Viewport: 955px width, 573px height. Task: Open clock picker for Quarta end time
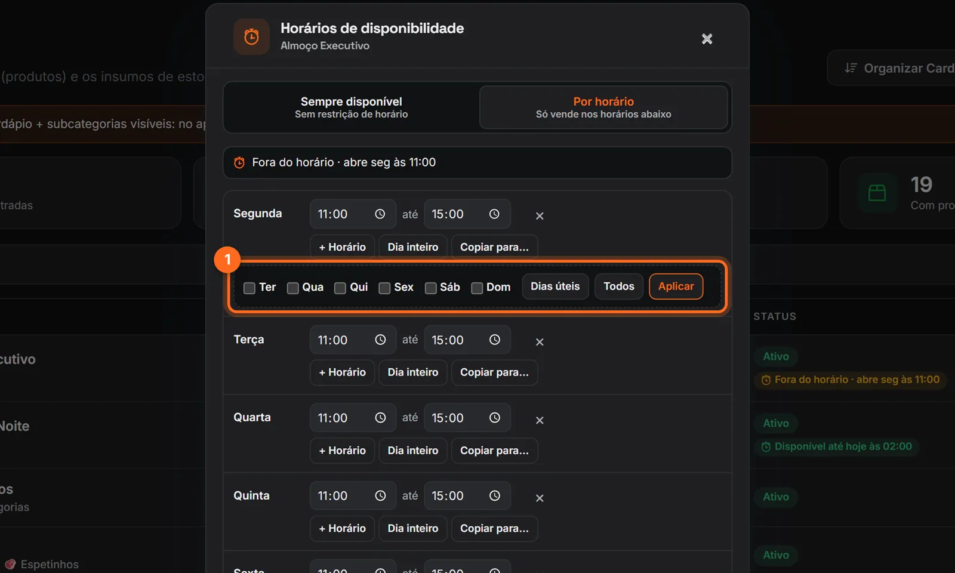494,418
